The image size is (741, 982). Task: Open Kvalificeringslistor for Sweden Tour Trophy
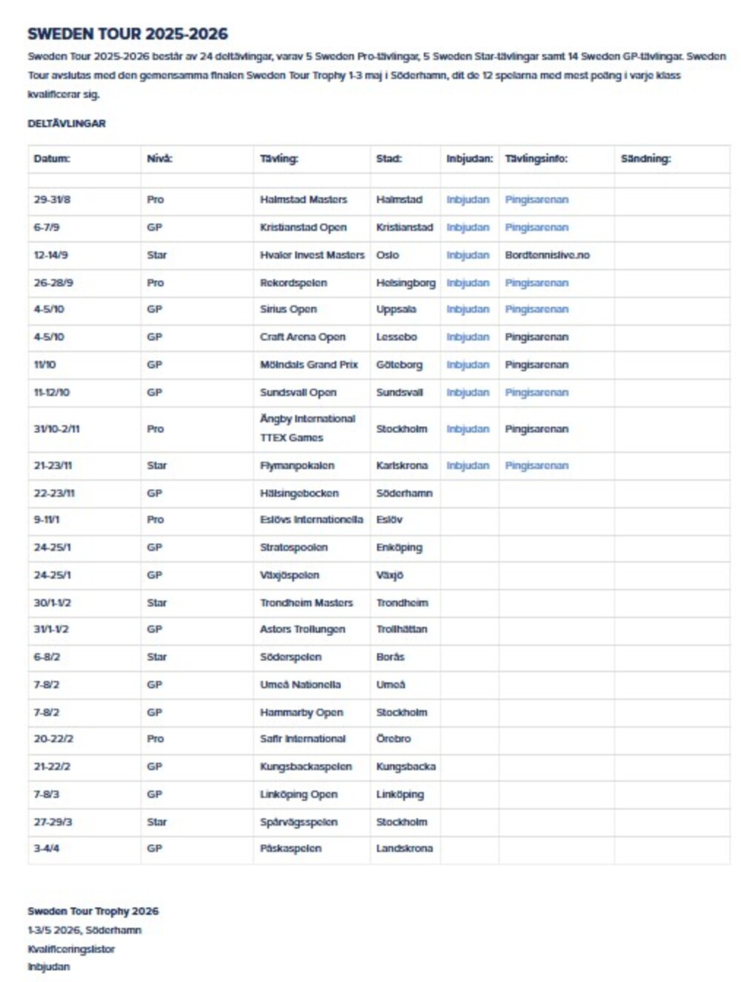[x=71, y=949]
